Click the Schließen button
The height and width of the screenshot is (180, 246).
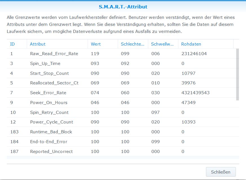(x=221, y=172)
